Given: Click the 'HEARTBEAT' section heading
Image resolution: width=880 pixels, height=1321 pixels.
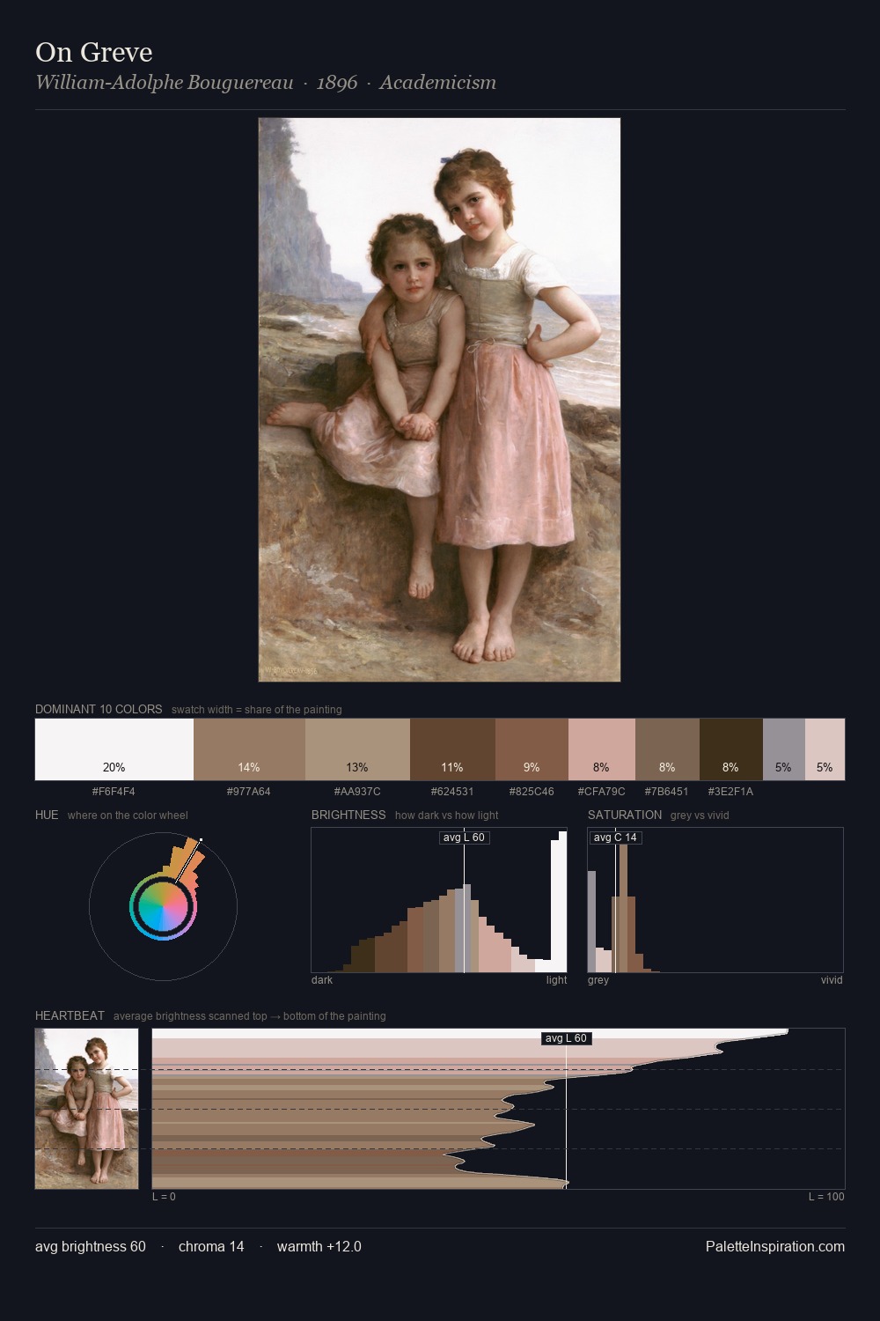Looking at the screenshot, I should 70,1015.
